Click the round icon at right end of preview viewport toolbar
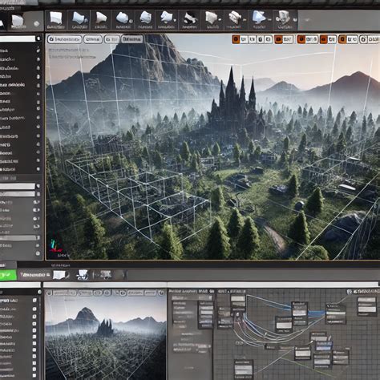 pos(160,293)
